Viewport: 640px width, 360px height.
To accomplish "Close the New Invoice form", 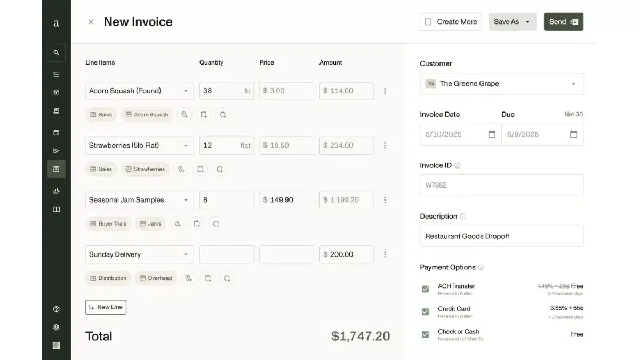I will [91, 22].
